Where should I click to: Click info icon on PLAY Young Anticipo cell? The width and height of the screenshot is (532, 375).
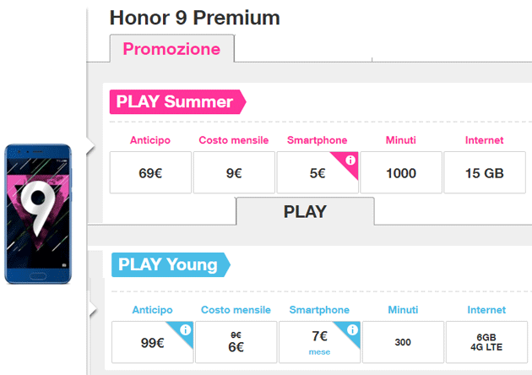coord(185,330)
